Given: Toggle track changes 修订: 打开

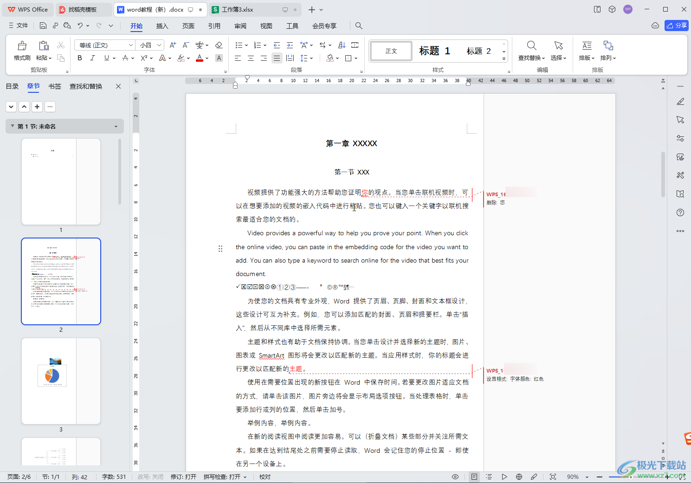Looking at the screenshot, I should [x=183, y=477].
